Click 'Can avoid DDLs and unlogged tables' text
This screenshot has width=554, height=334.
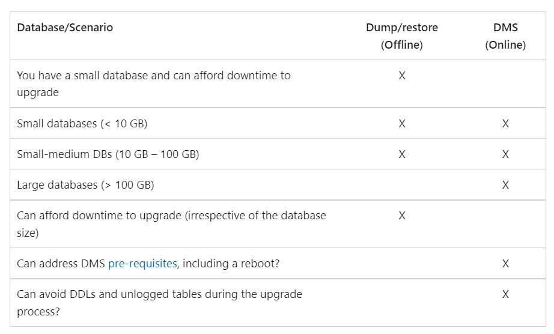click(159, 303)
